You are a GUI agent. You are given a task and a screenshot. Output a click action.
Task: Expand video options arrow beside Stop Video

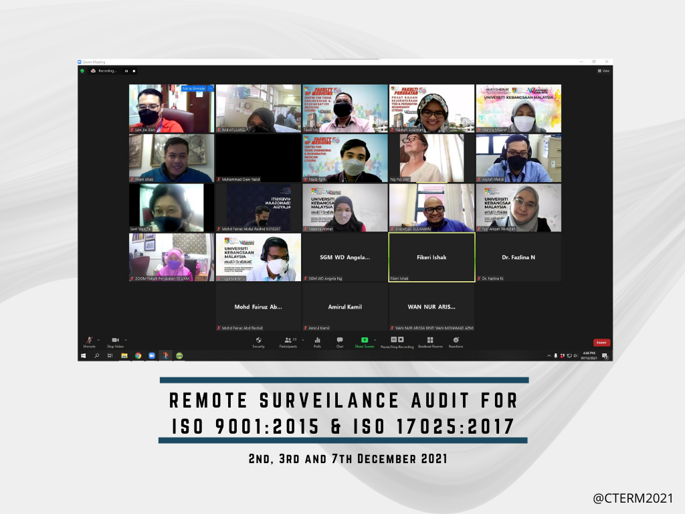(126, 339)
